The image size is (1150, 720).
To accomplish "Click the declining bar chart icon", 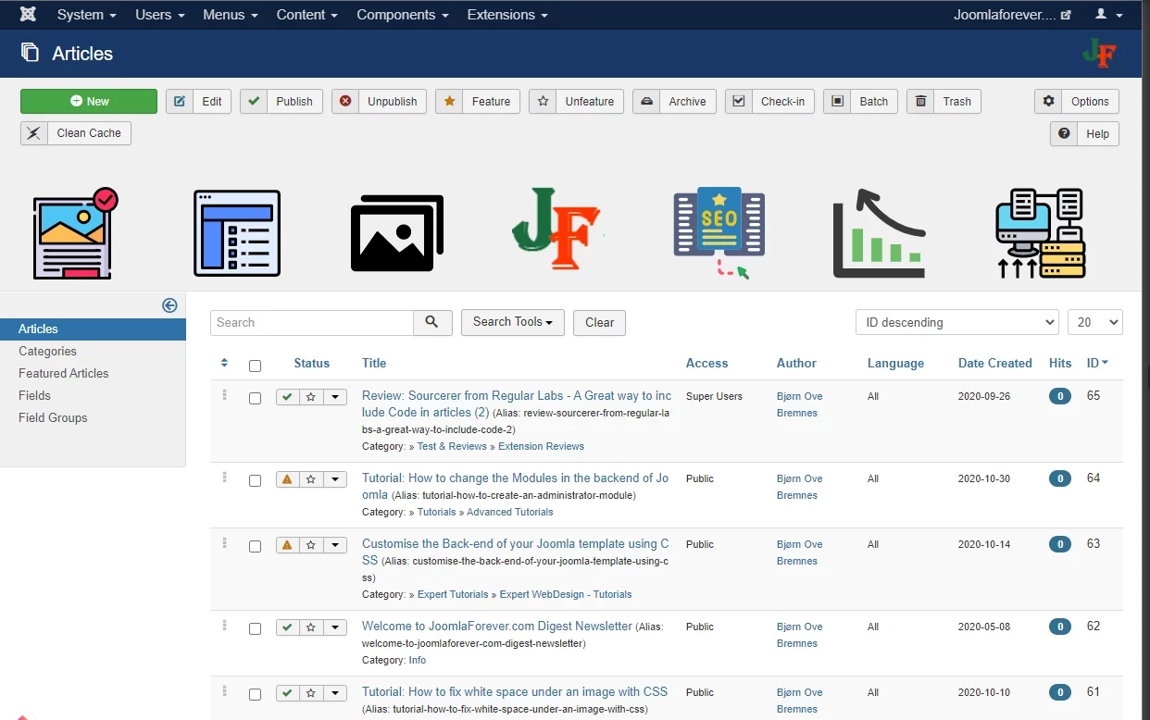I will [x=879, y=232].
